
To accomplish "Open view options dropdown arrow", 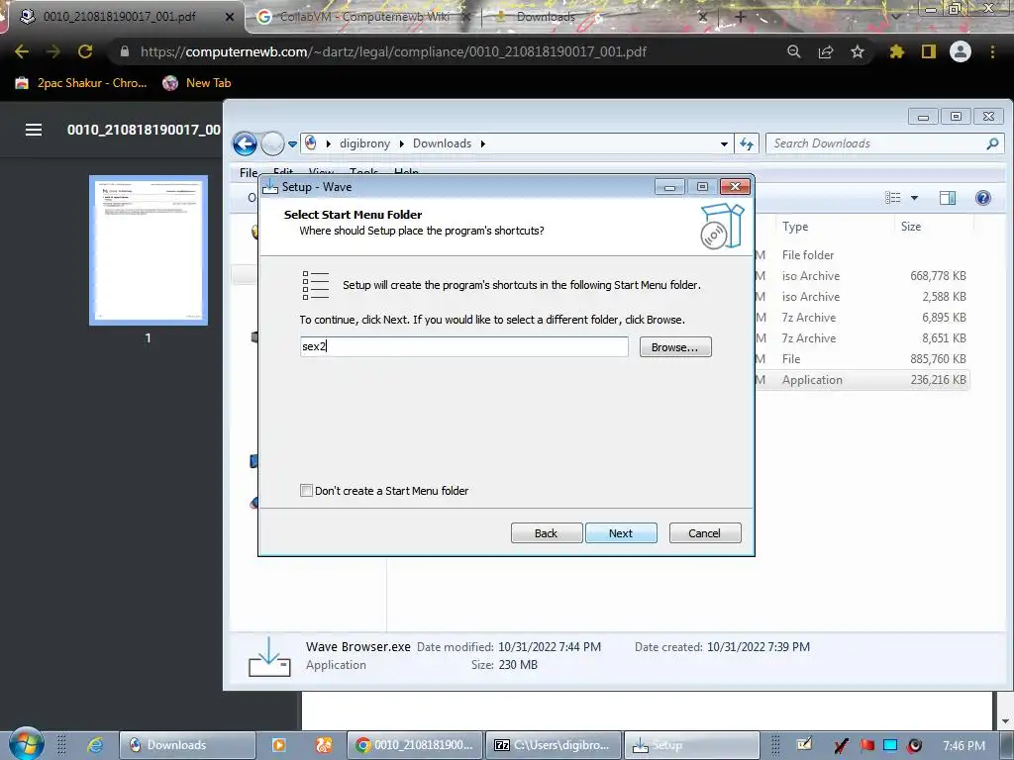I will coord(914,198).
